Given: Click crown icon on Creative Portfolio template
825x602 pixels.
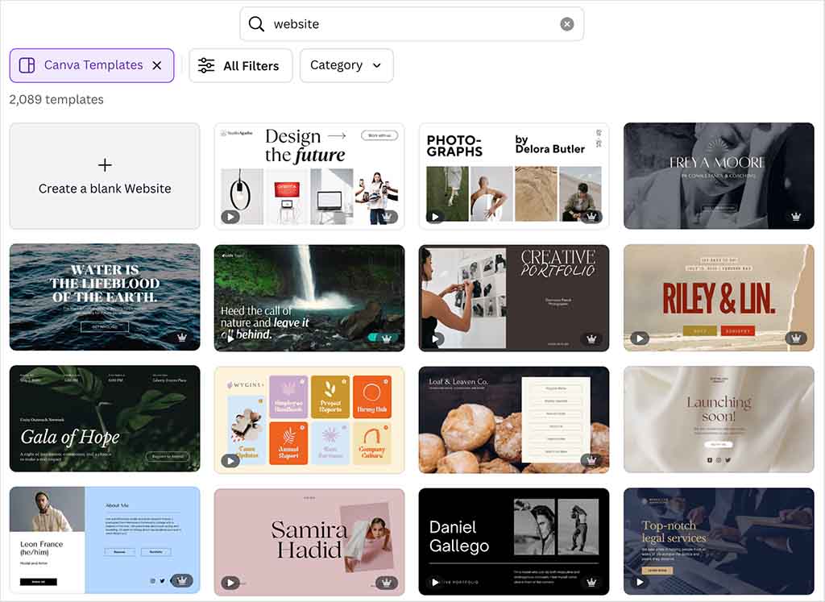Looking at the screenshot, I should [591, 338].
